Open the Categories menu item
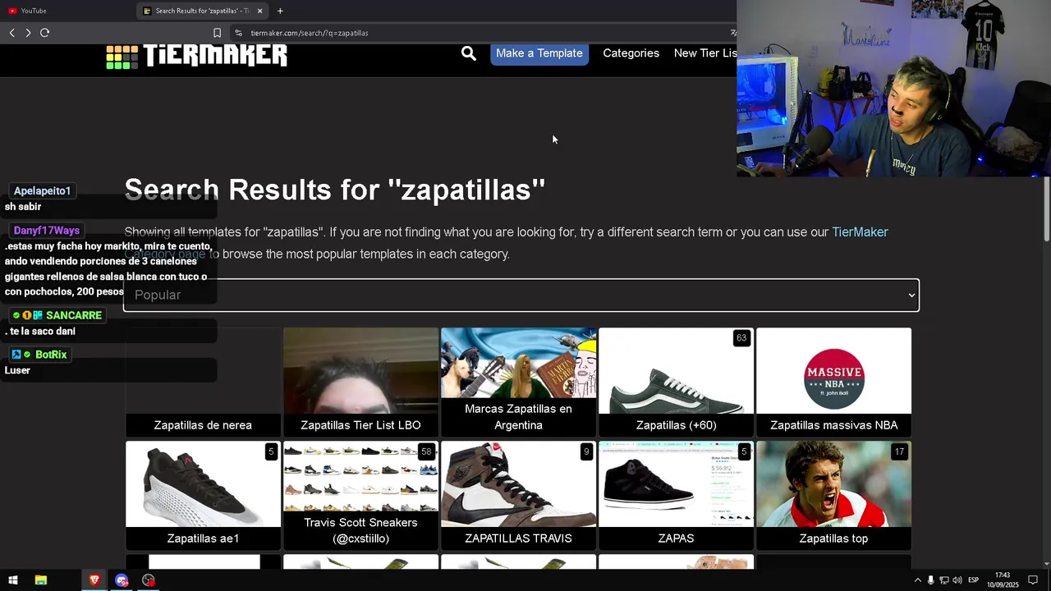 [631, 53]
